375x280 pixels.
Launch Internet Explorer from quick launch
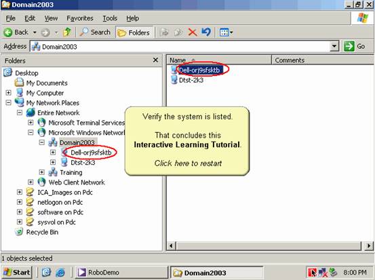pos(60,273)
